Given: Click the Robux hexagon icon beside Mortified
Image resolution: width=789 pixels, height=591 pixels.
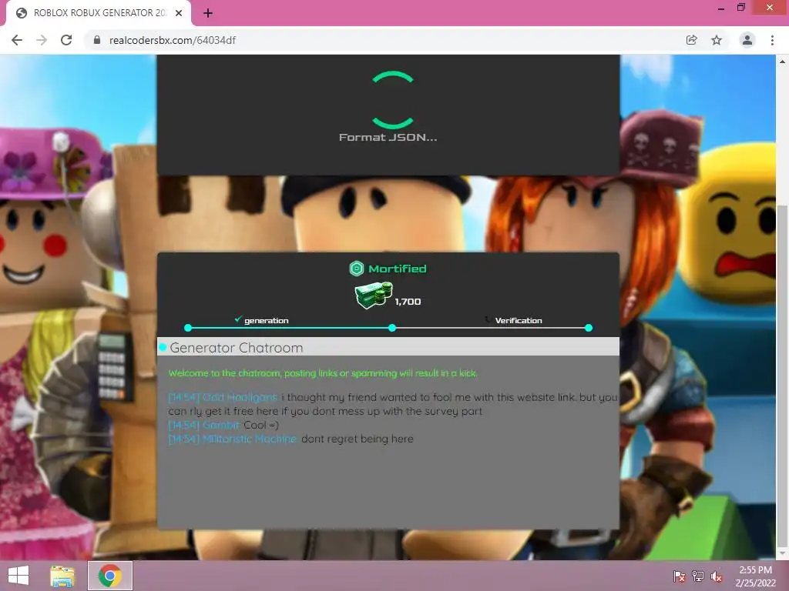Looking at the screenshot, I should [356, 269].
